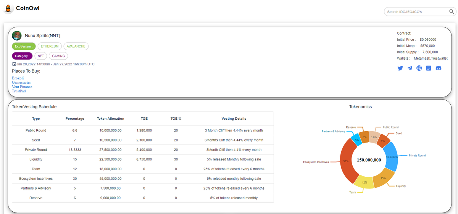Screen dimensions: 458x214
Task: Click the Nunu Spirits token avatar
Action: [x=17, y=36]
